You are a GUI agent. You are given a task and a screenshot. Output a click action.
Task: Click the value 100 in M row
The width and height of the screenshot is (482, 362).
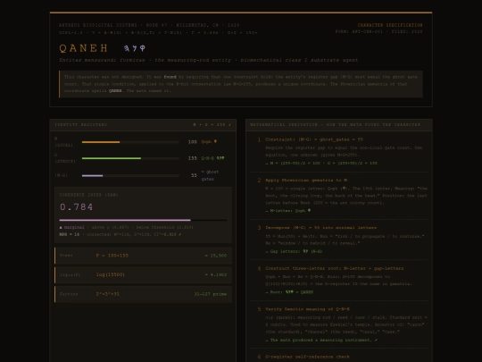click(x=193, y=142)
